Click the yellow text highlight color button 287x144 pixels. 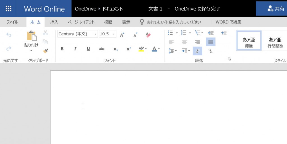pyautogui.click(x=141, y=49)
